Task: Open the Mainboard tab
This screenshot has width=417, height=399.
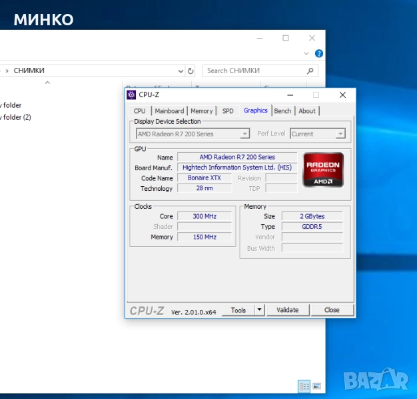Action: click(x=169, y=111)
